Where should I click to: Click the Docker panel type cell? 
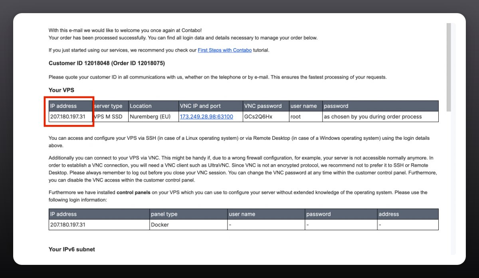(x=160, y=225)
